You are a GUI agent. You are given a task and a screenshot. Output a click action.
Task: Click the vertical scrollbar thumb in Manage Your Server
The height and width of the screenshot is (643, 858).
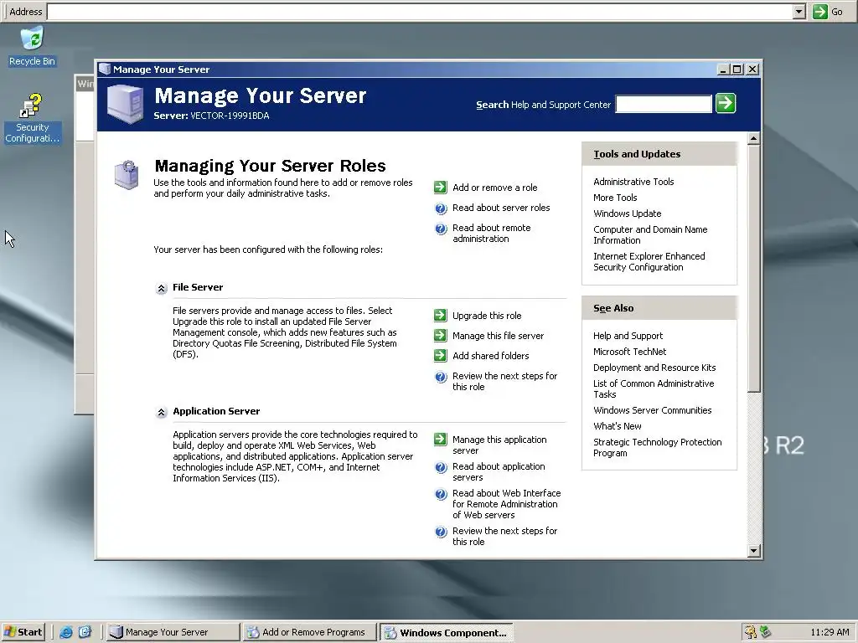(x=753, y=269)
